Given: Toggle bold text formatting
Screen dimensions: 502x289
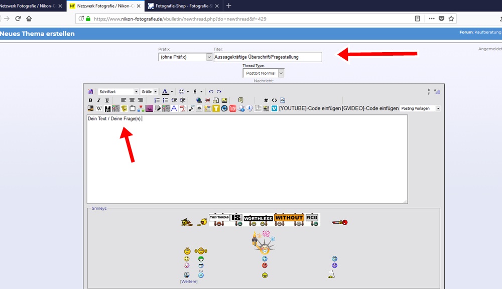Looking at the screenshot, I should (x=90, y=100).
